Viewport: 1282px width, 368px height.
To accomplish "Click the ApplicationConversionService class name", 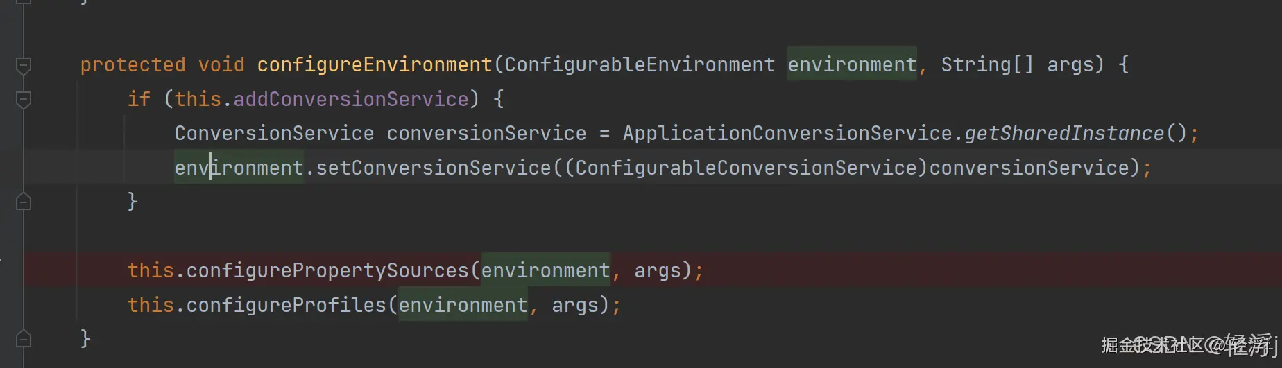I will 787,133.
